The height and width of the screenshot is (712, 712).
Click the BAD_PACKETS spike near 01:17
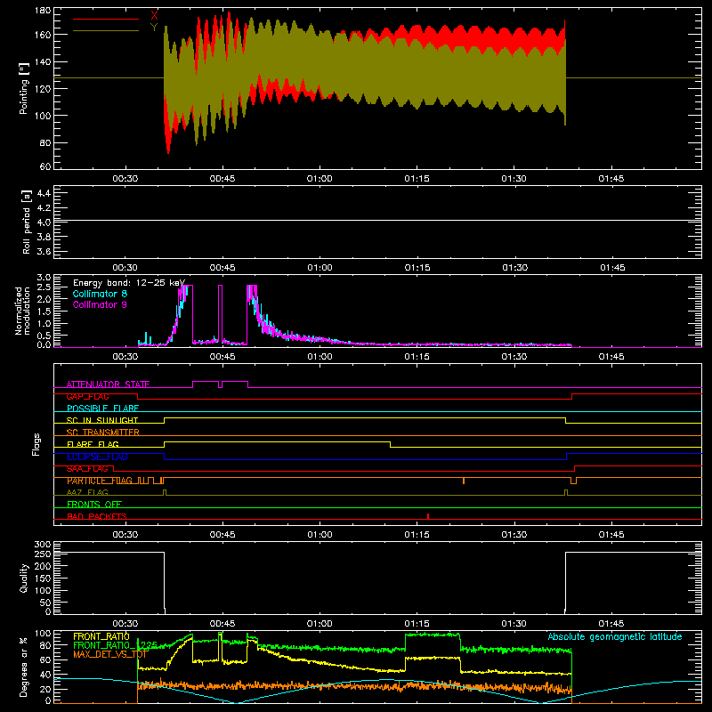click(x=428, y=516)
